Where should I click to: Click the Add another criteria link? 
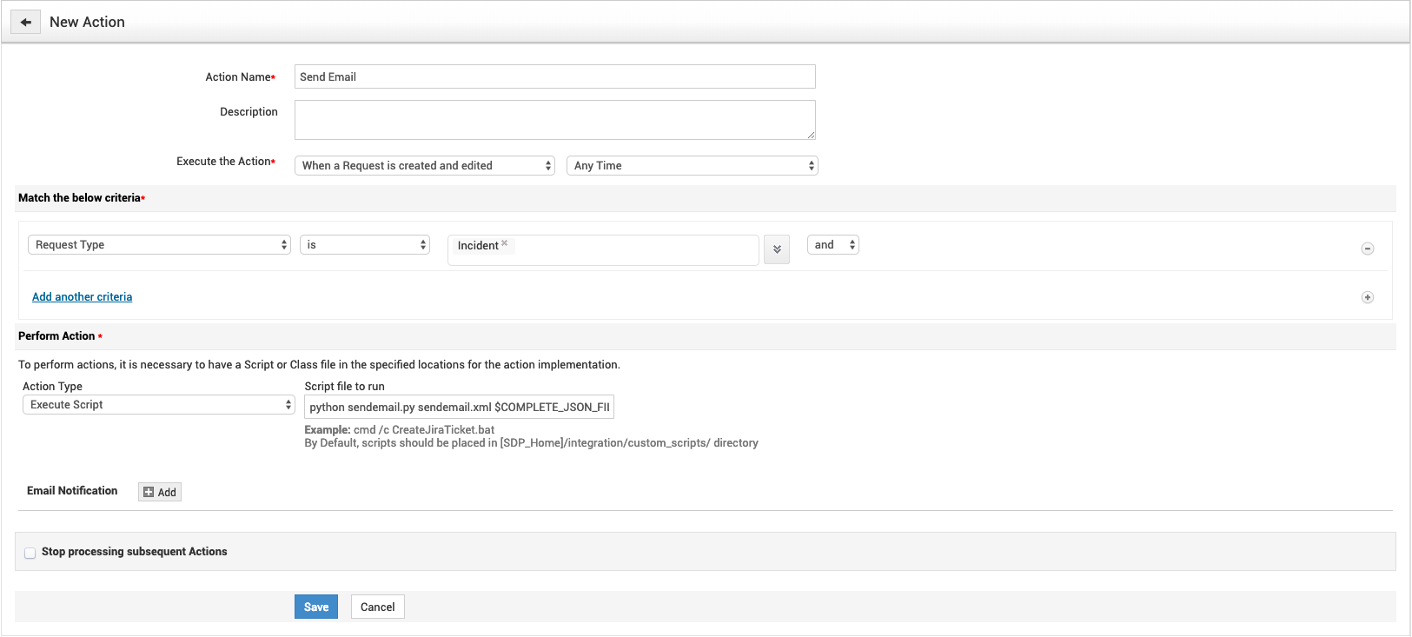point(83,297)
